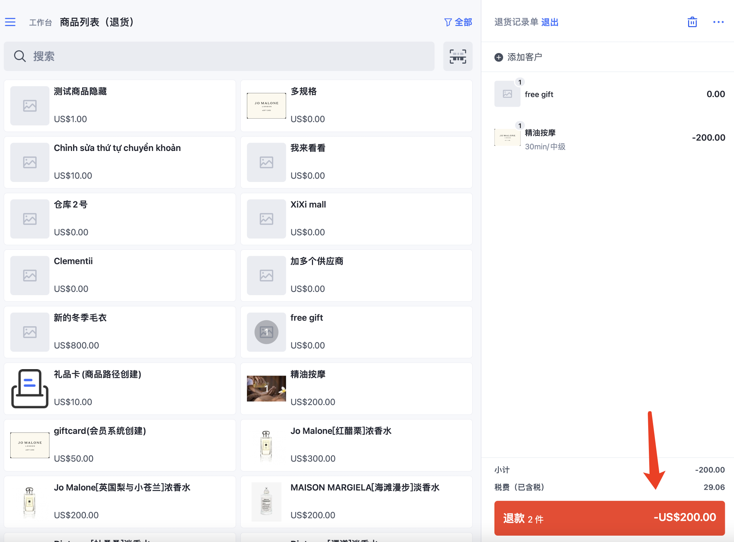
Task: Click the plus icon beside 添加客户
Action: [498, 57]
